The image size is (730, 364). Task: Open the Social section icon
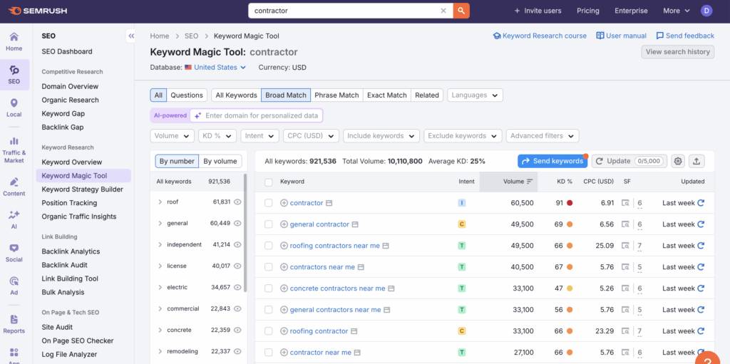(14, 253)
